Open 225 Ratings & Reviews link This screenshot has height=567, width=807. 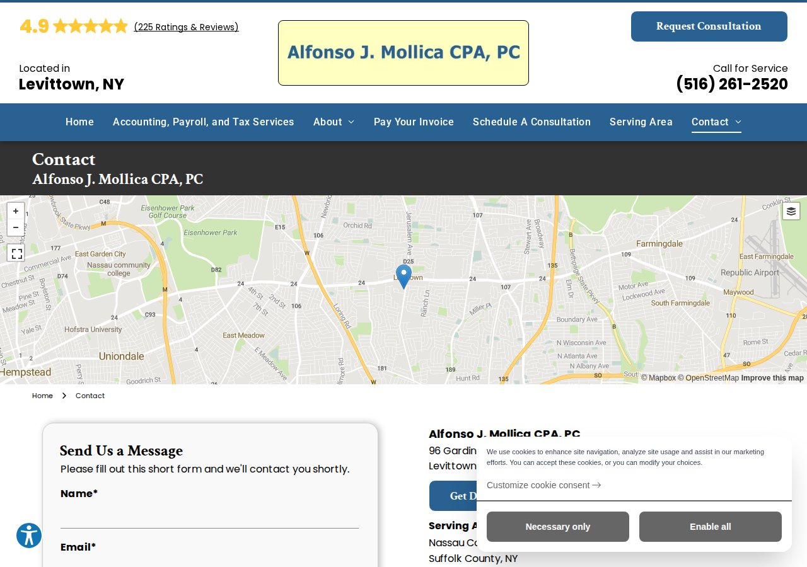point(186,27)
